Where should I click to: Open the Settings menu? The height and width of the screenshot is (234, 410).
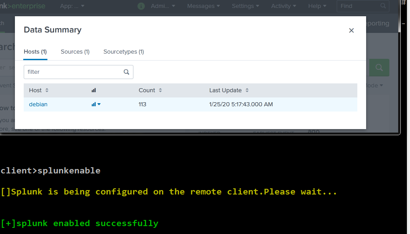(245, 6)
